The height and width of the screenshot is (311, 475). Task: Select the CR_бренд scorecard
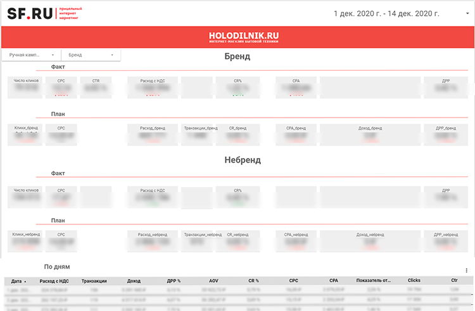[237, 135]
